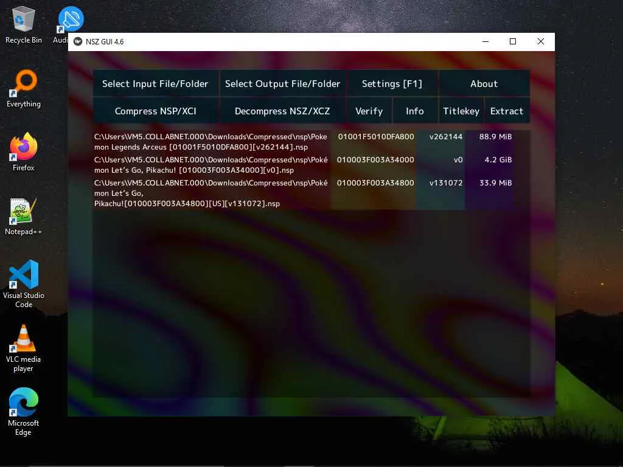Image resolution: width=623 pixels, height=467 pixels.
Task: Minimize the NSZ GUI window
Action: [486, 42]
